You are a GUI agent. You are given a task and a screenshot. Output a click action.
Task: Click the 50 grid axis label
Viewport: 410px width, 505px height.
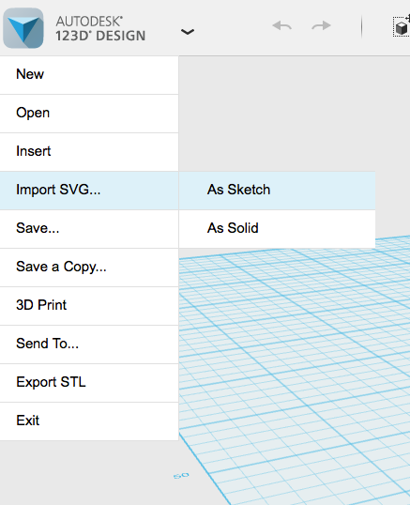click(181, 476)
